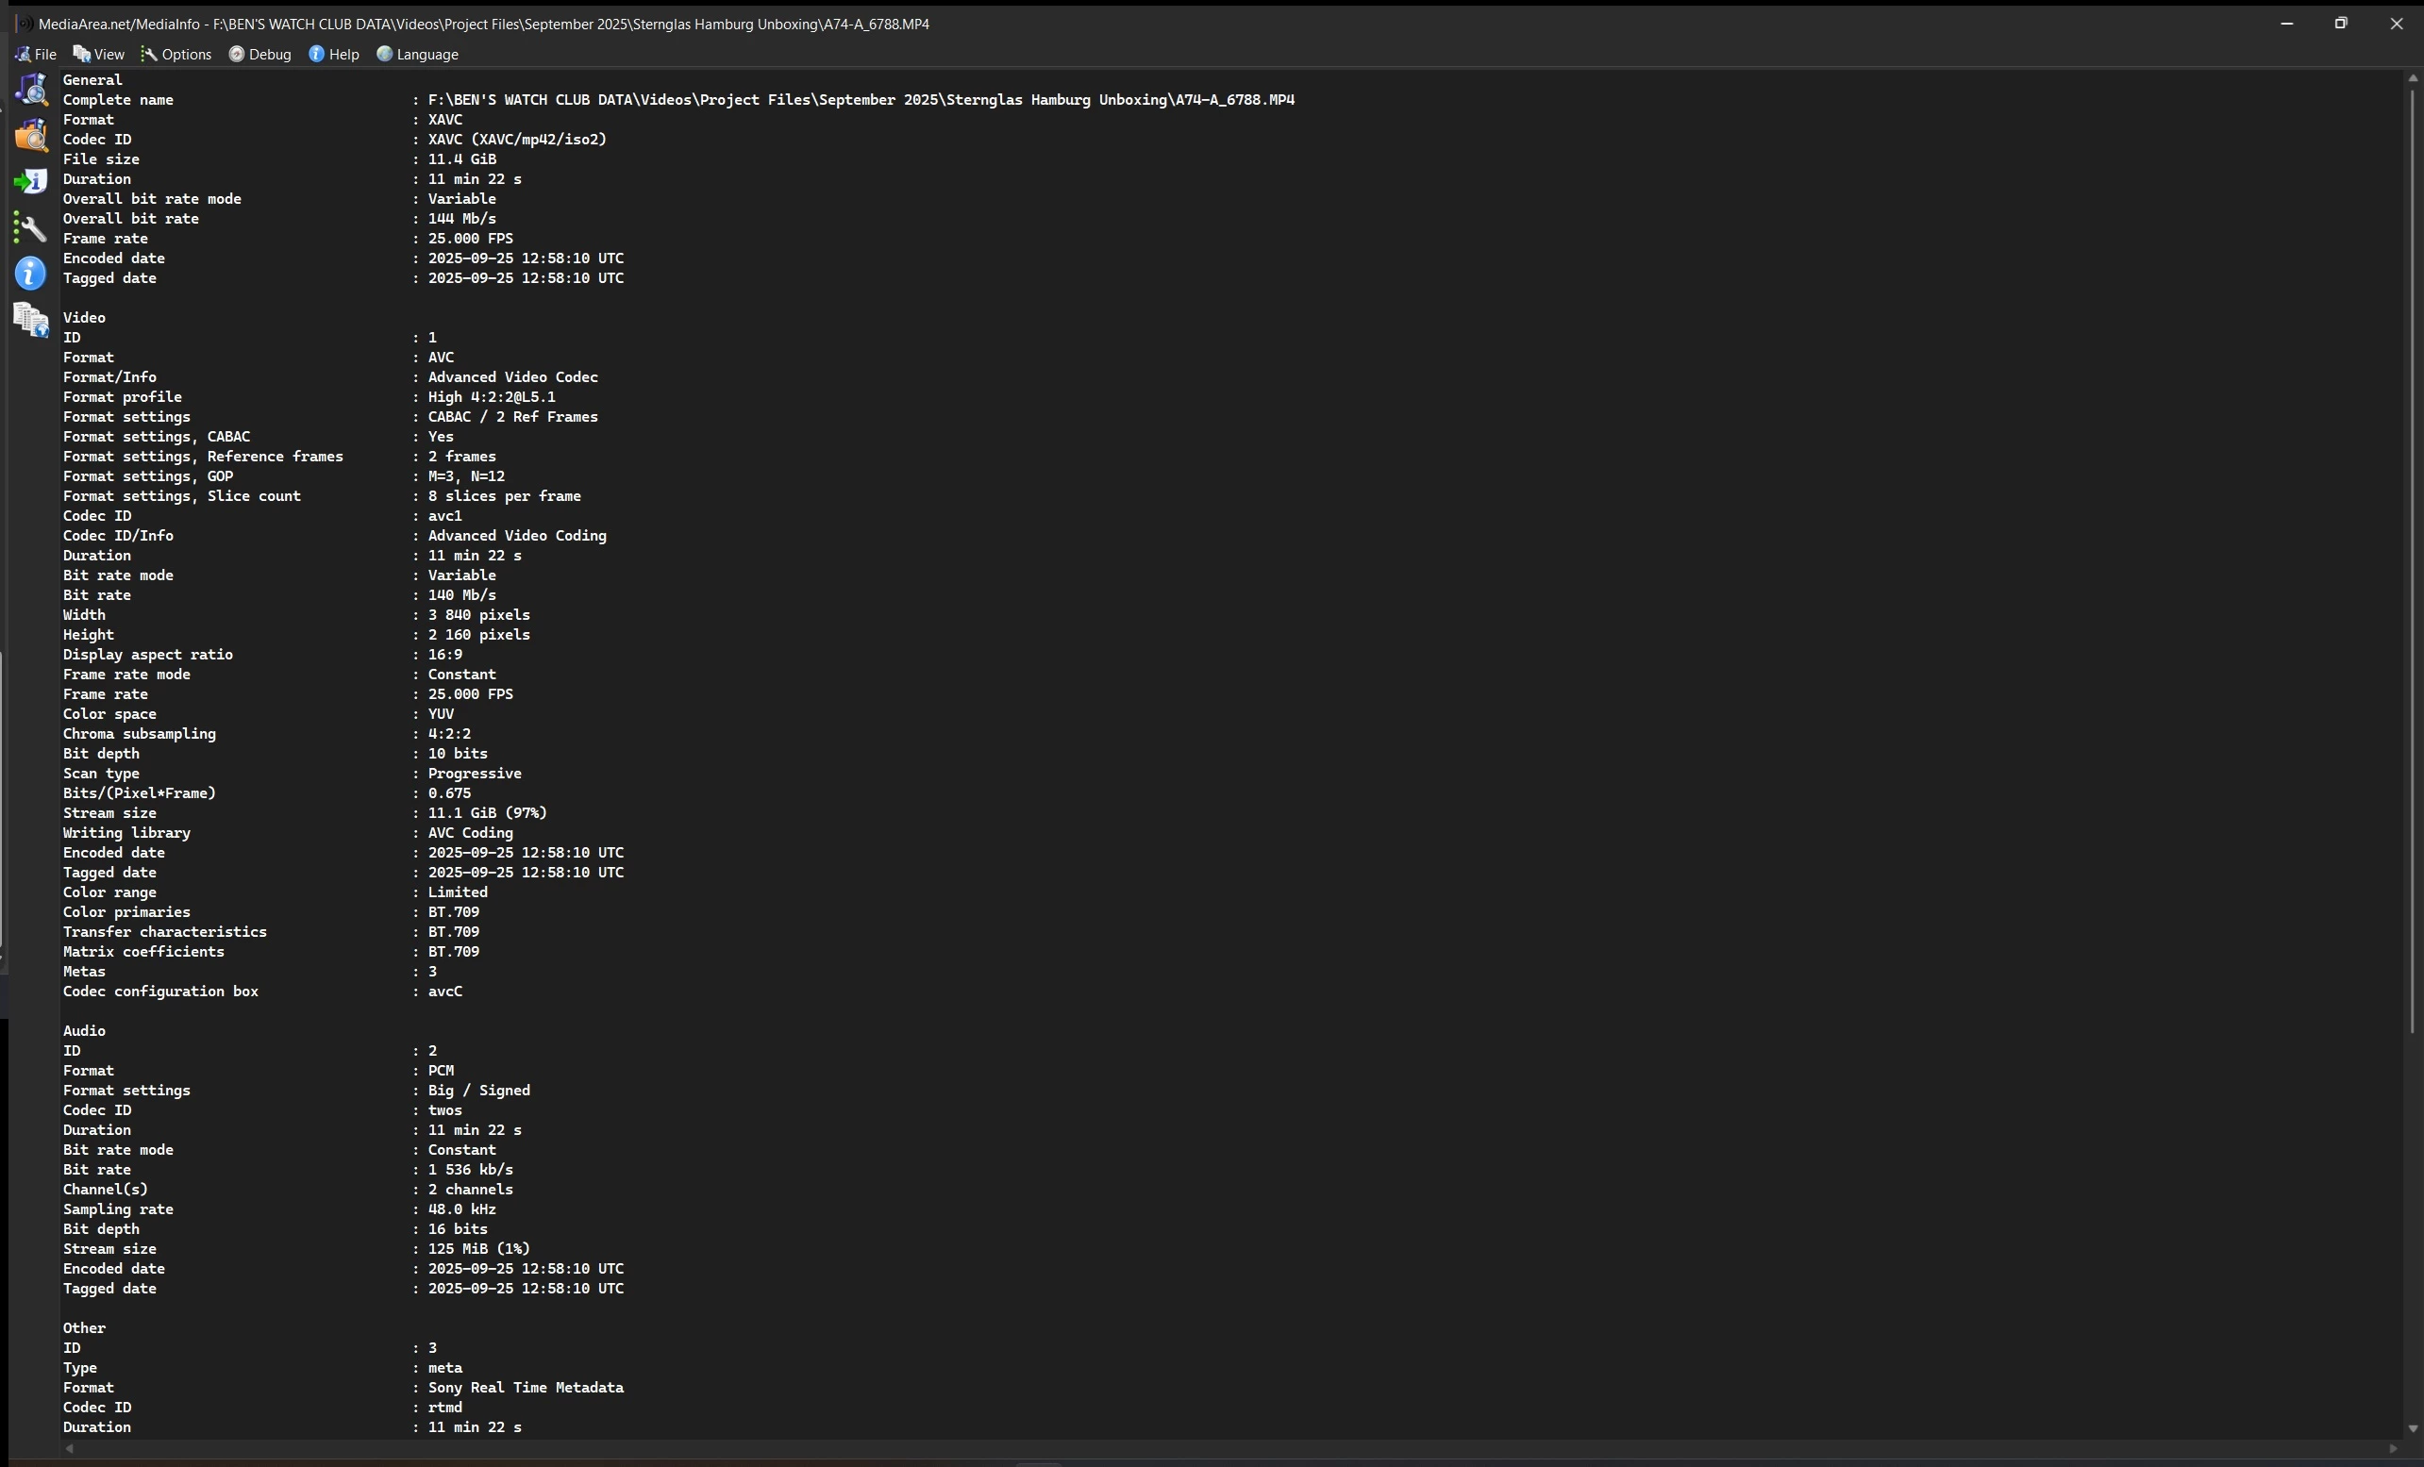Click the Open File sidebar icon

tap(30, 90)
